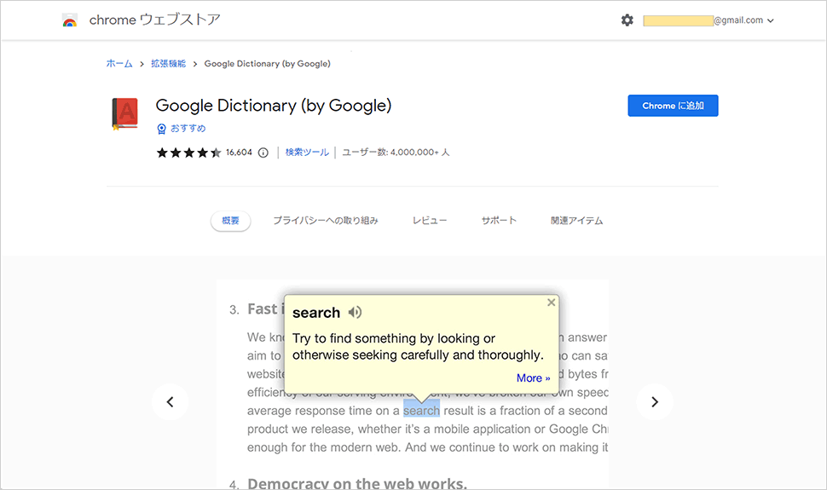
Task: Open the レビュー tab
Action: 430,221
